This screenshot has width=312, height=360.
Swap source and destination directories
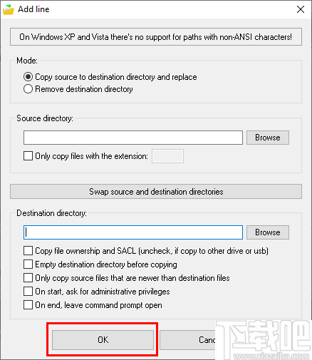click(x=156, y=191)
